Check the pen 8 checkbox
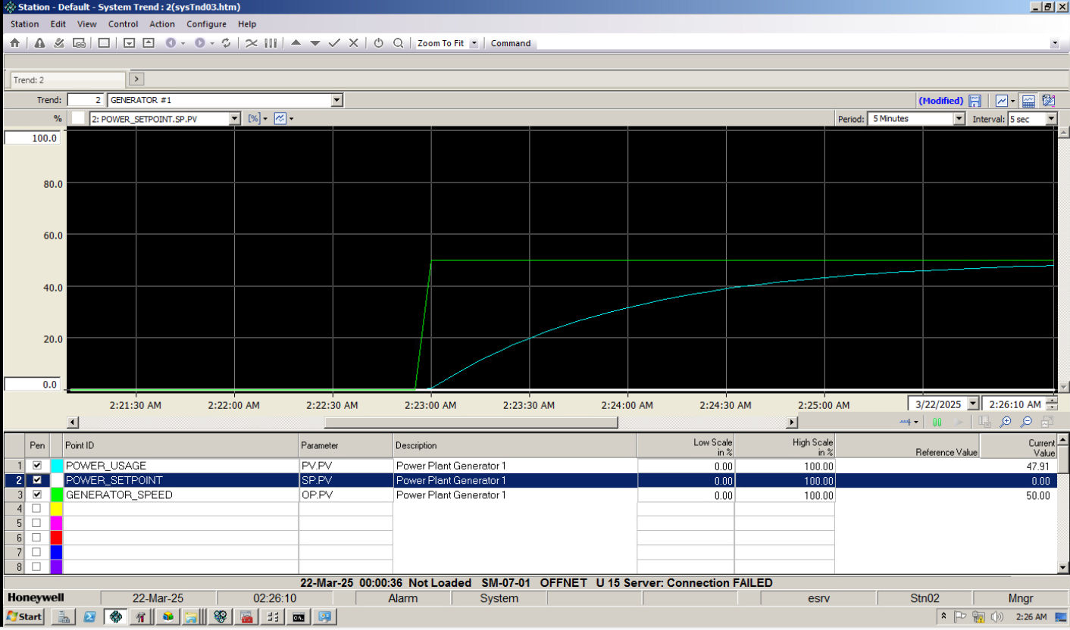Viewport: 1070px width, 630px height. point(36,566)
